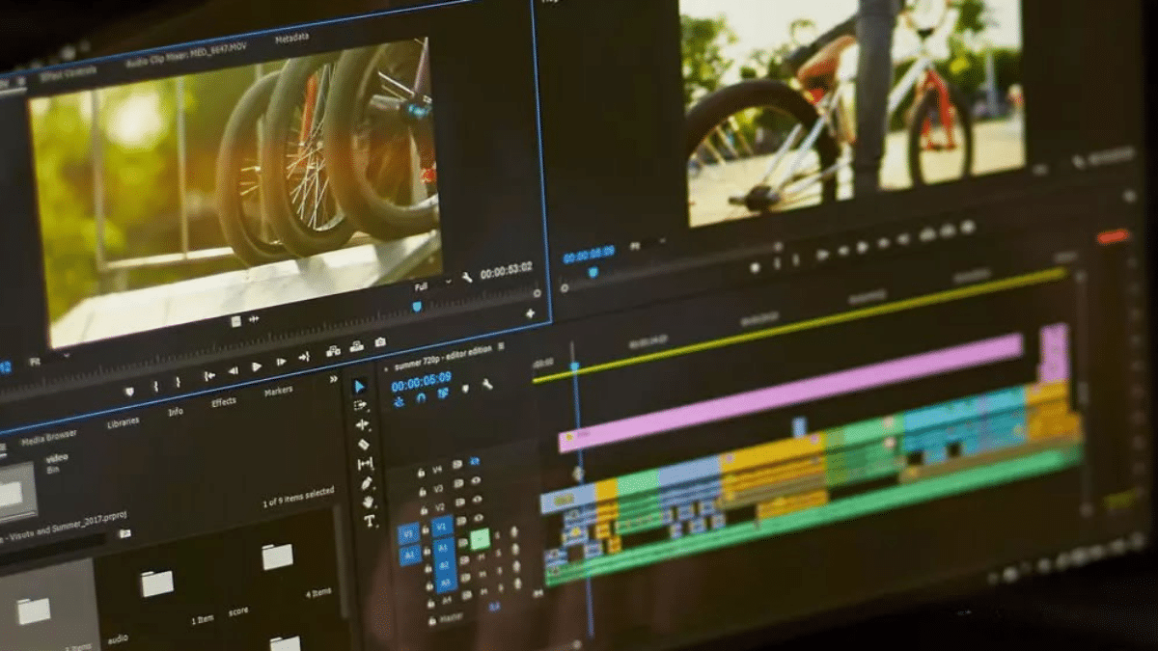This screenshot has width=1158, height=651.
Task: Toggle snapping magnet in the timeline
Action: pos(421,396)
